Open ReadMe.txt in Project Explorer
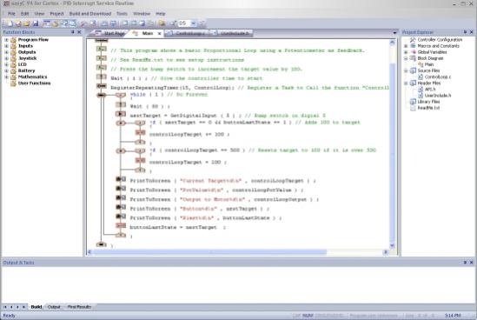The height and width of the screenshot is (320, 477). pyautogui.click(x=428, y=108)
